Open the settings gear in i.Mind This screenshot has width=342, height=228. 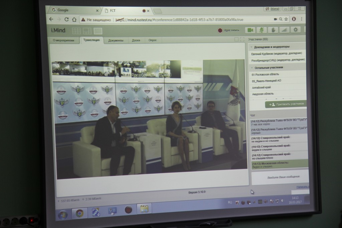click(x=295, y=30)
